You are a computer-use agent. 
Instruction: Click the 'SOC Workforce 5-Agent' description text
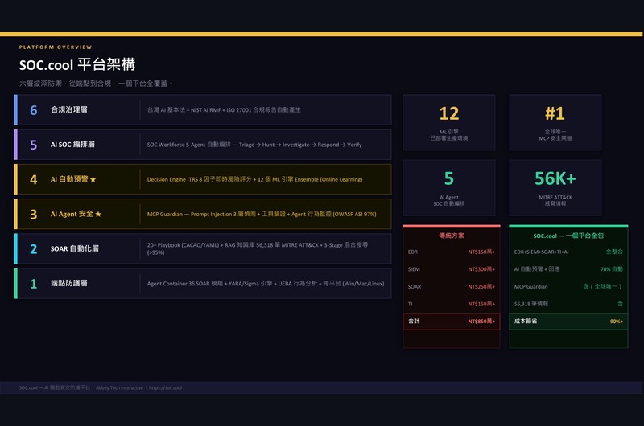tap(254, 145)
